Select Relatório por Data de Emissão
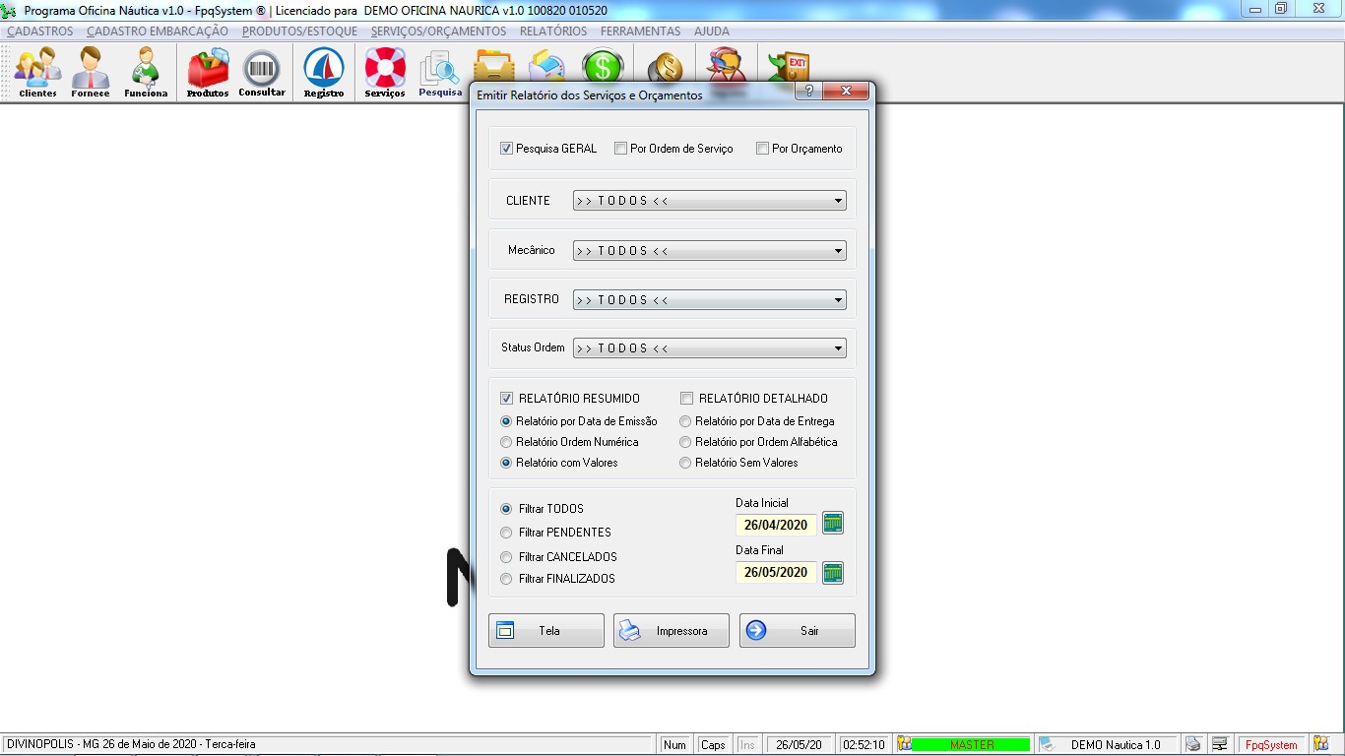The image size is (1345, 756). [x=506, y=421]
